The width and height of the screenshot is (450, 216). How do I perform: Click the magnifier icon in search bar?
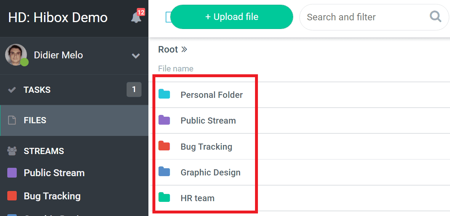coord(435,17)
